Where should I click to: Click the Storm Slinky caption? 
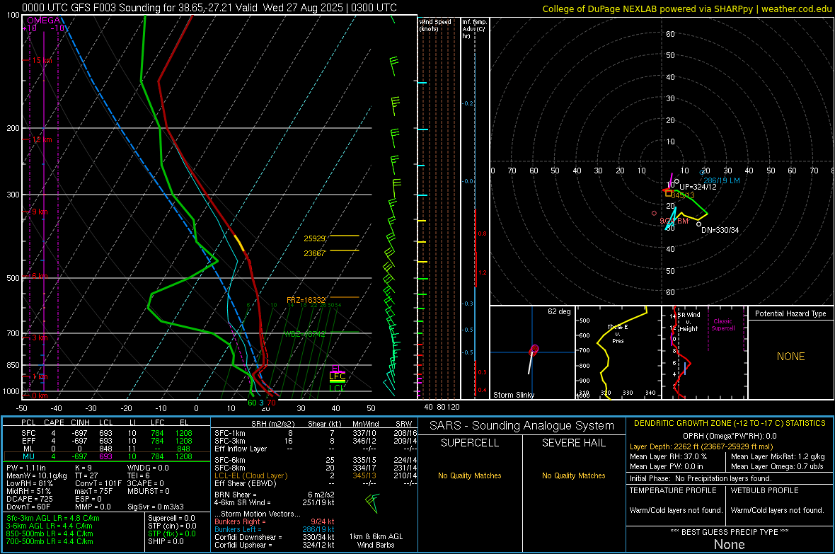tap(513, 395)
